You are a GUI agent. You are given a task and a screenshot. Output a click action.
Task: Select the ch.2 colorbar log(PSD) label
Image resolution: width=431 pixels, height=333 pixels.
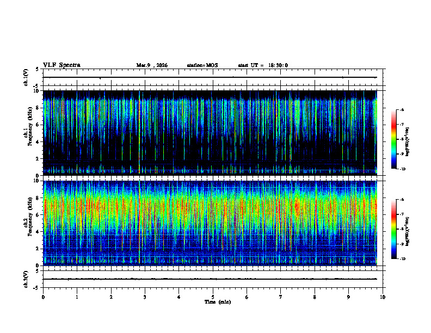tap(408, 231)
